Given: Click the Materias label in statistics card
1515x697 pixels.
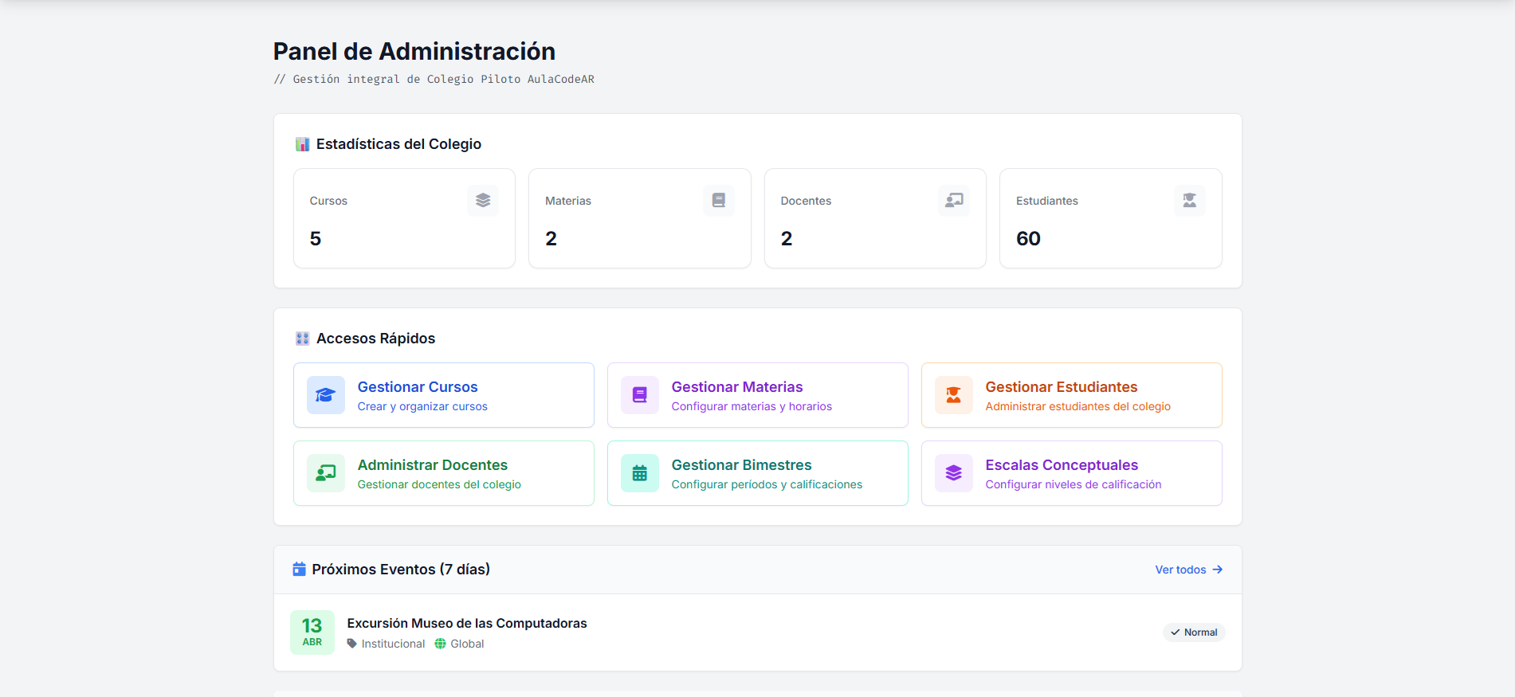Looking at the screenshot, I should [568, 201].
